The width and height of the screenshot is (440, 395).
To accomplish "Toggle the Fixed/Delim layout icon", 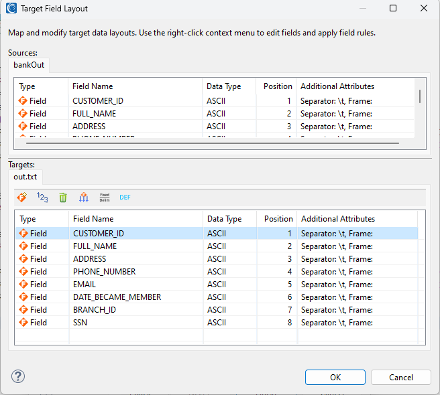I will [x=105, y=197].
